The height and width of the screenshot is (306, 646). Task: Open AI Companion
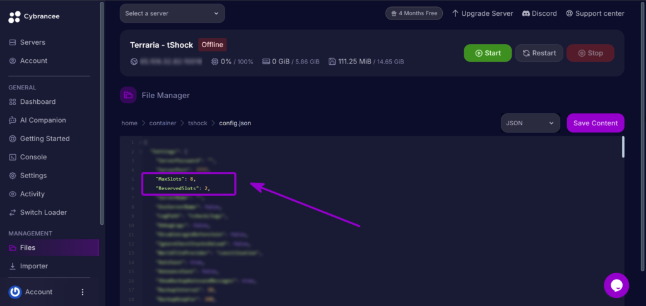pyautogui.click(x=43, y=120)
